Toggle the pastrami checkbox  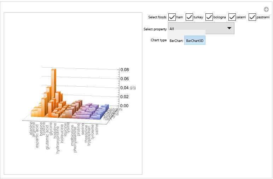(252, 17)
